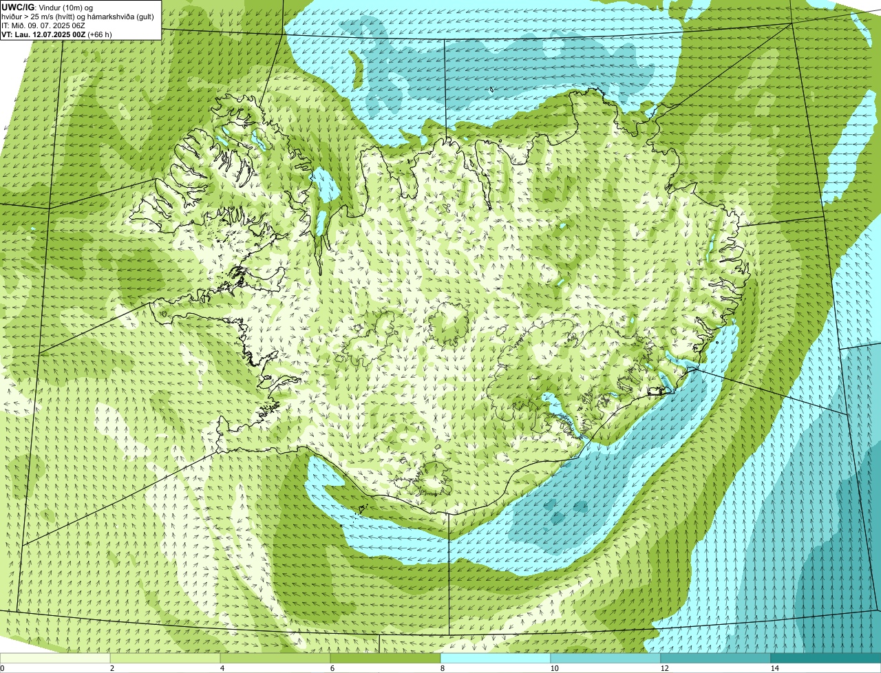Select the palest 0–2 m/s legend swatch
The height and width of the screenshot is (673, 881).
[55, 658]
